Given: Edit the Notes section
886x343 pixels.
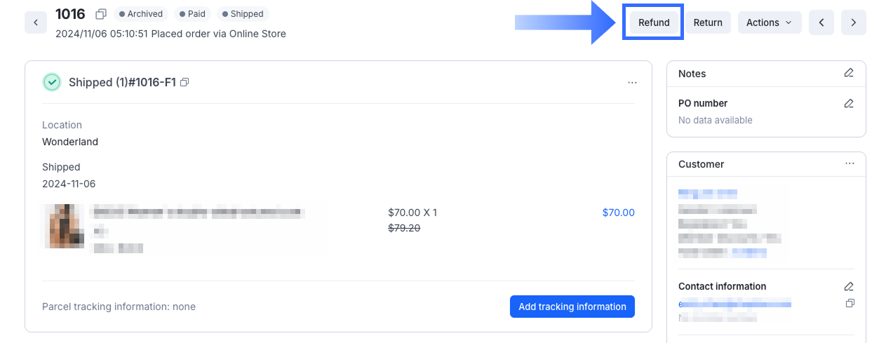Looking at the screenshot, I should pyautogui.click(x=849, y=73).
